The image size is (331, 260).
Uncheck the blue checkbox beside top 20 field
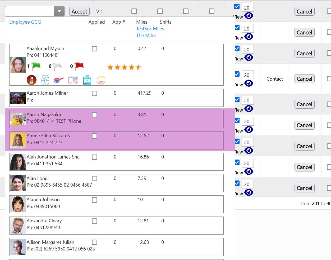click(x=237, y=6)
